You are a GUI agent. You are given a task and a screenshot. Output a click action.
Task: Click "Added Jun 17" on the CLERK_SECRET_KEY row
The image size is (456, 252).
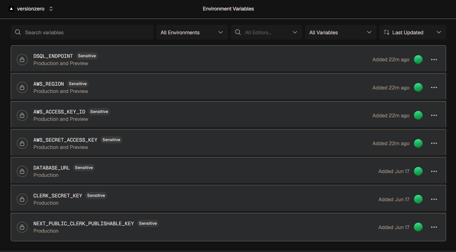coord(394,199)
